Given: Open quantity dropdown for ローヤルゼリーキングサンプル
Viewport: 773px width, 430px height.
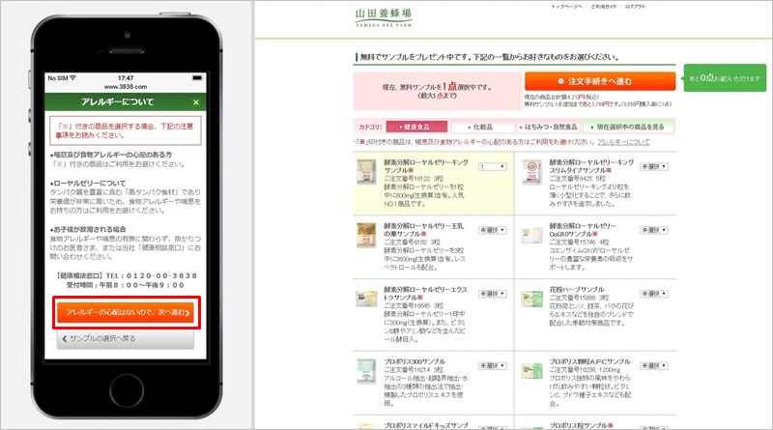Looking at the screenshot, I should pyautogui.click(x=491, y=166).
